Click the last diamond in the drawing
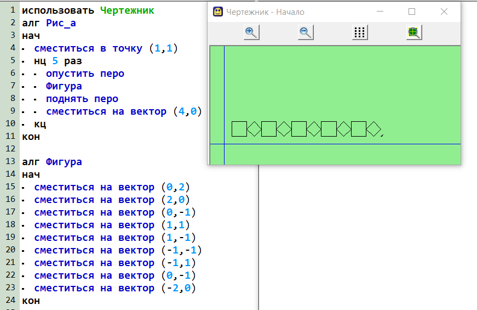 (x=373, y=129)
